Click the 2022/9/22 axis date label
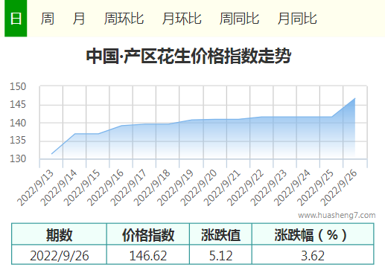385x273 pixels. pos(245,187)
